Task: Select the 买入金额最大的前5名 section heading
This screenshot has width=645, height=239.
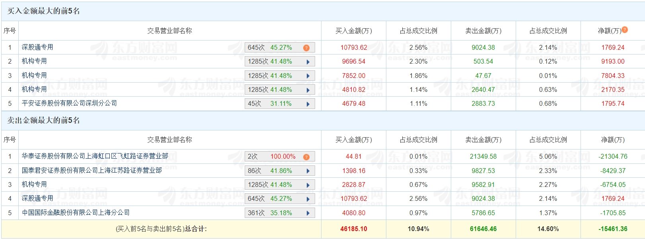Action: 44,11
